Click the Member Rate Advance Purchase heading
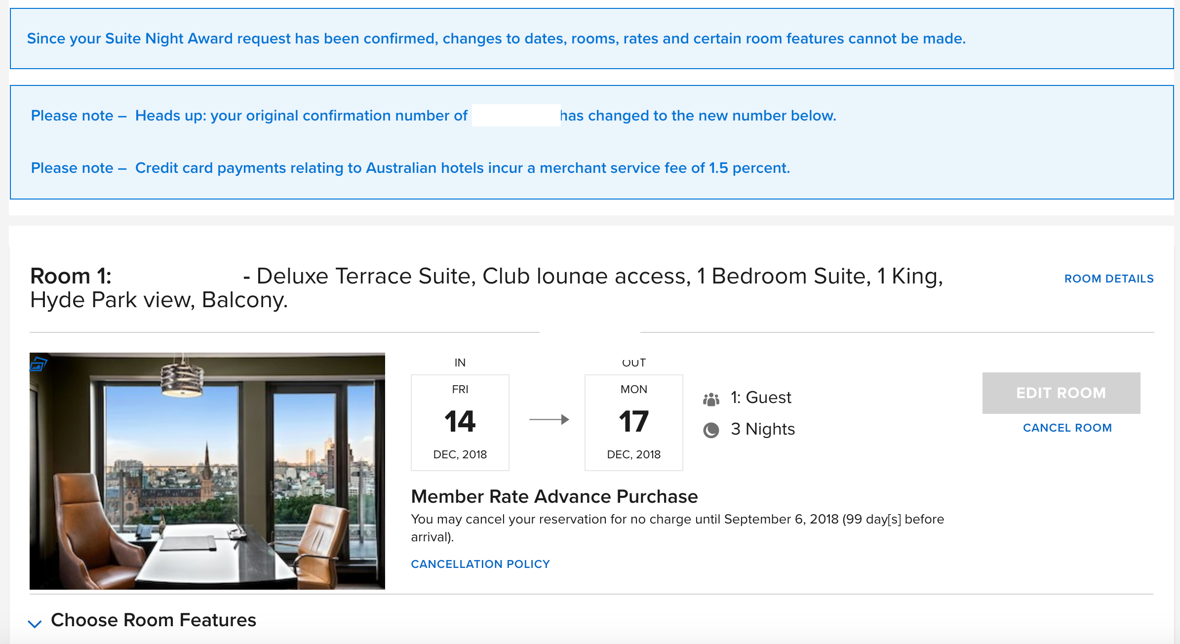Viewport: 1180px width, 644px height. (x=554, y=496)
